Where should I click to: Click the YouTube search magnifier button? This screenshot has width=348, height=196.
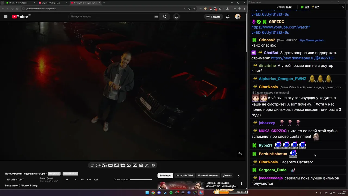[x=165, y=17]
